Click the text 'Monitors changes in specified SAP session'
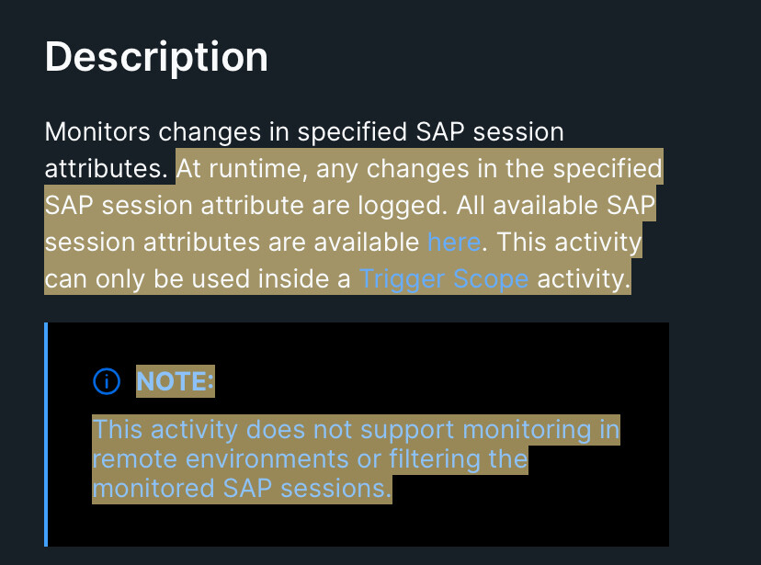Screen dimensions: 761x565 coord(304,132)
